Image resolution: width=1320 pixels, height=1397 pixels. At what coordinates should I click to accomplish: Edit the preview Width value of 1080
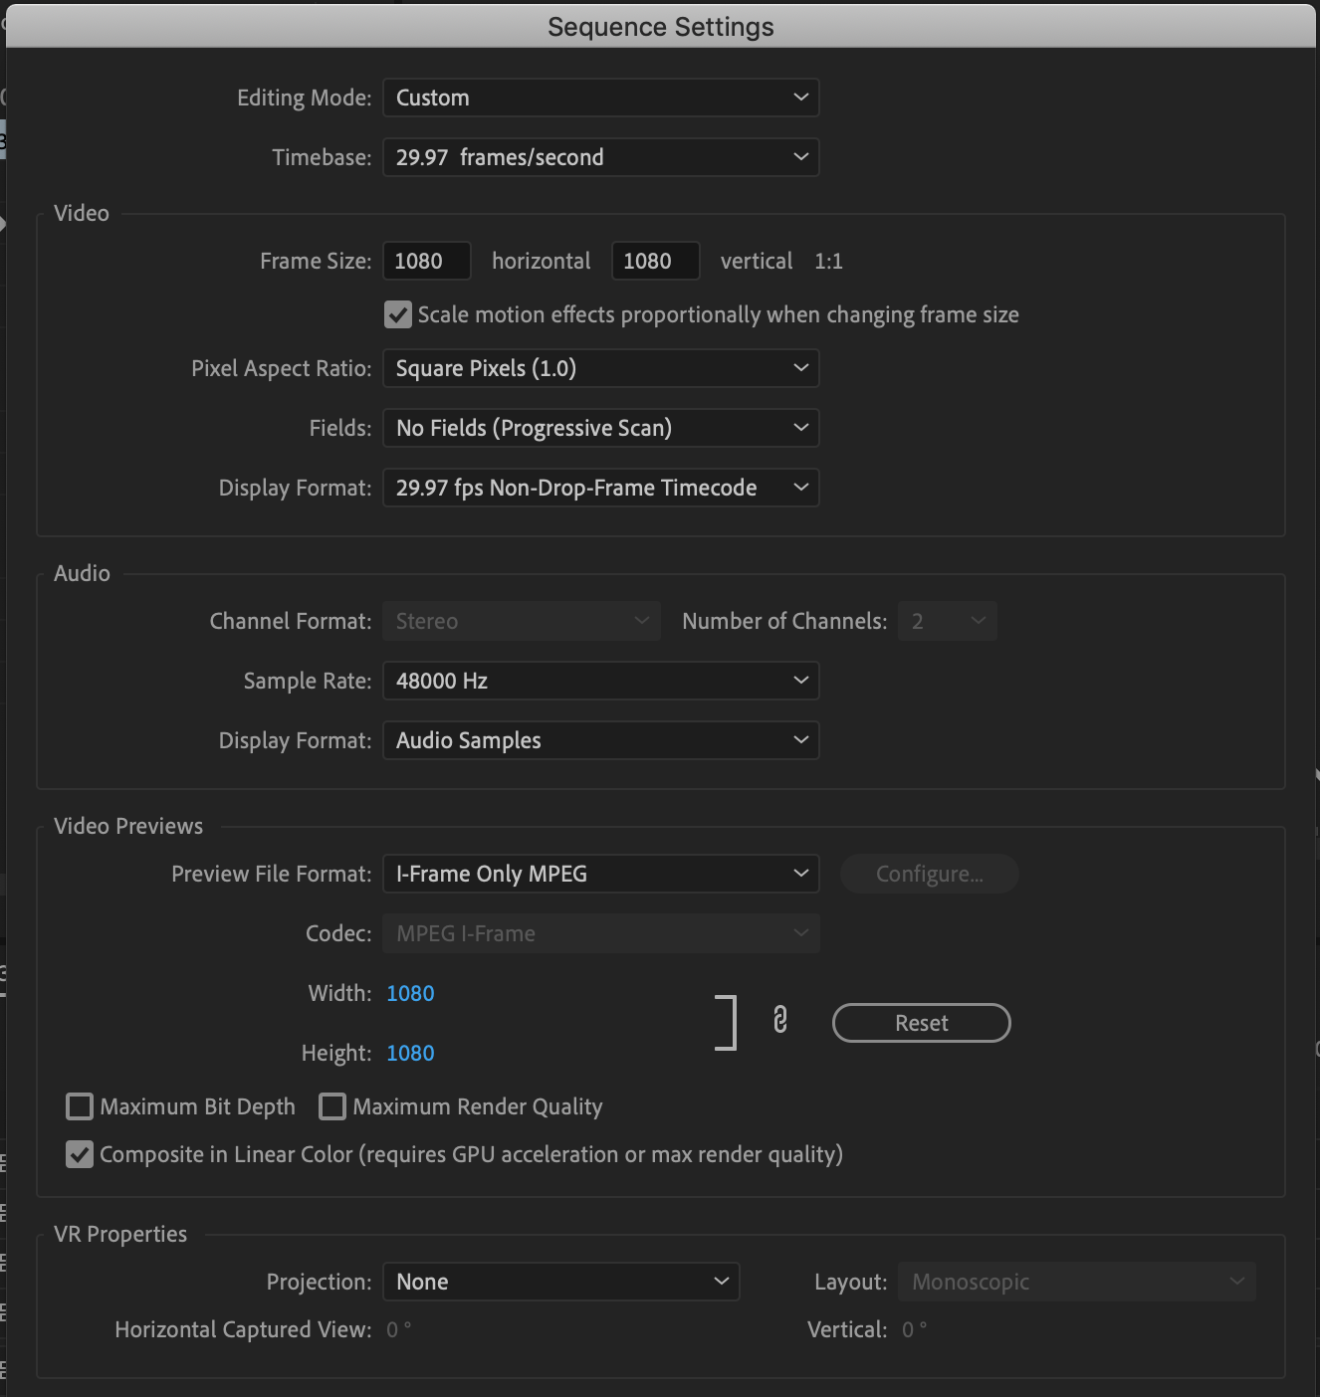[410, 992]
